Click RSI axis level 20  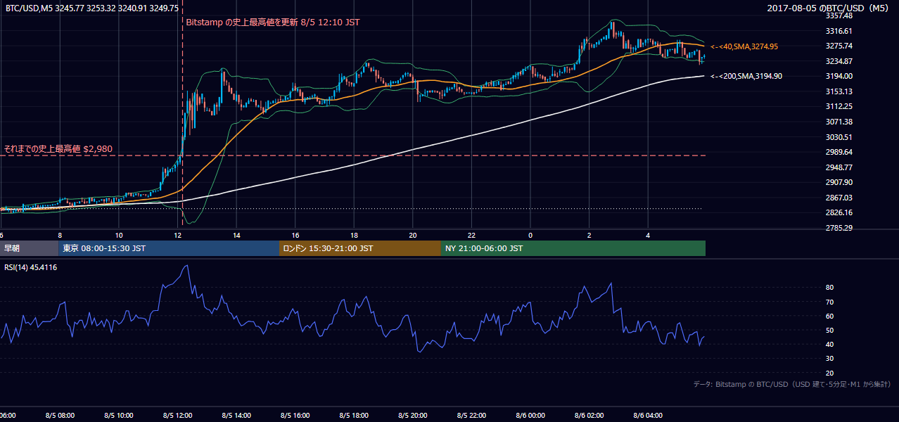[829, 373]
